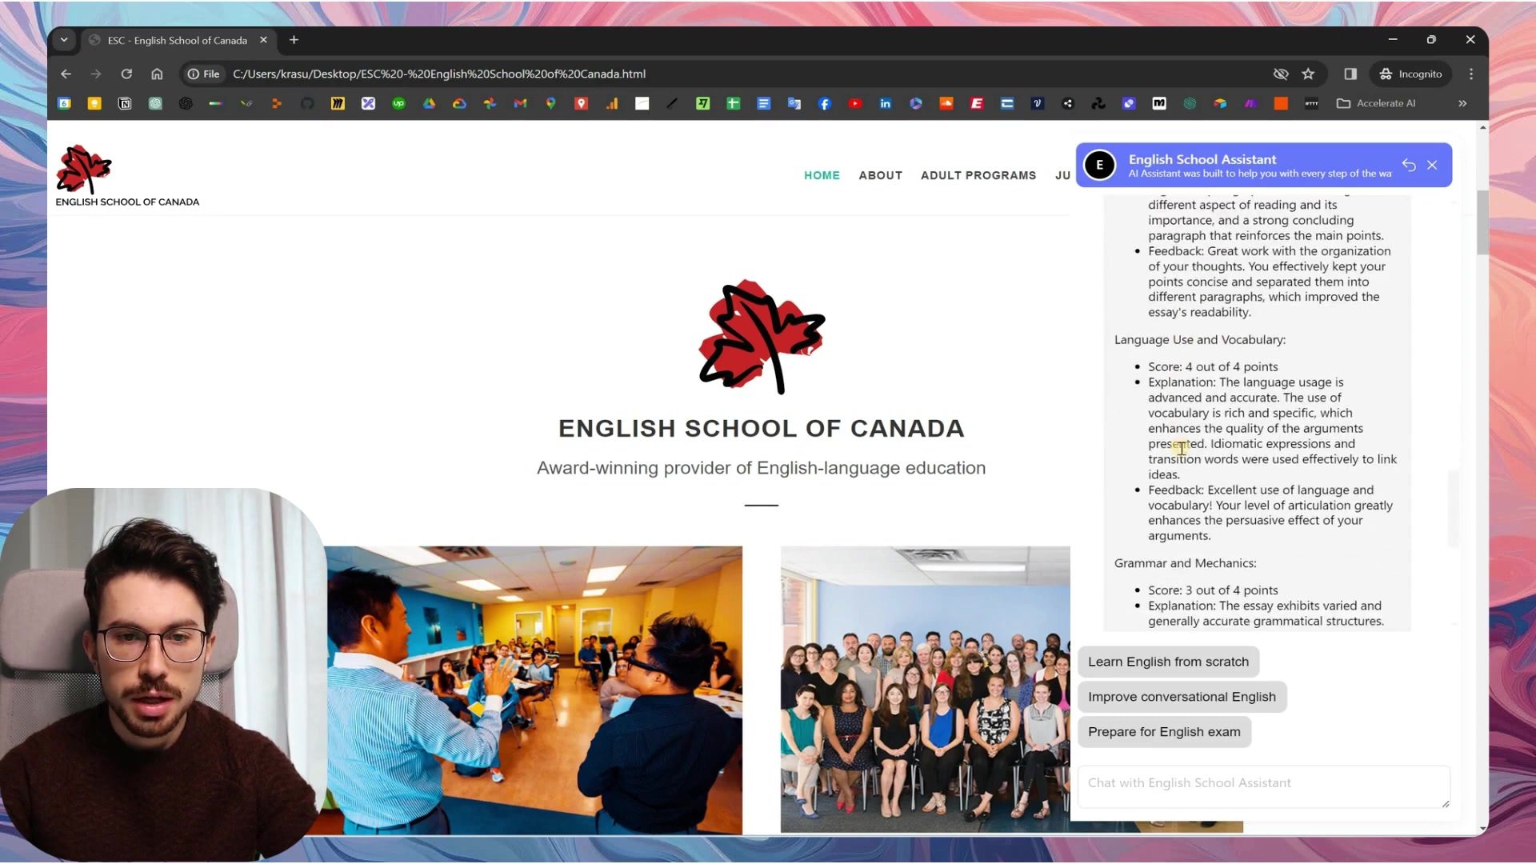Click the File site info chip
Image resolution: width=1536 pixels, height=864 pixels.
click(x=203, y=74)
